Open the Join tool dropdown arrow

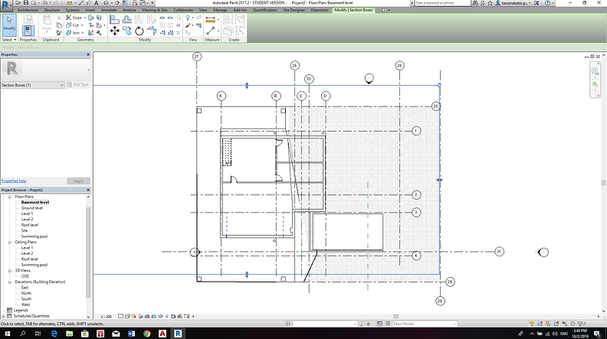click(83, 33)
